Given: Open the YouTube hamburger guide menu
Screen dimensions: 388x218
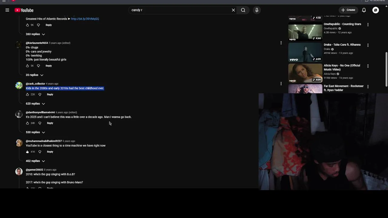Looking at the screenshot, I should point(7,10).
